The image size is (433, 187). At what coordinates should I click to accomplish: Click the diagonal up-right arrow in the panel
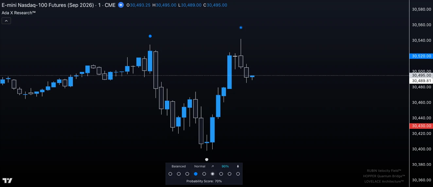click(x=213, y=166)
